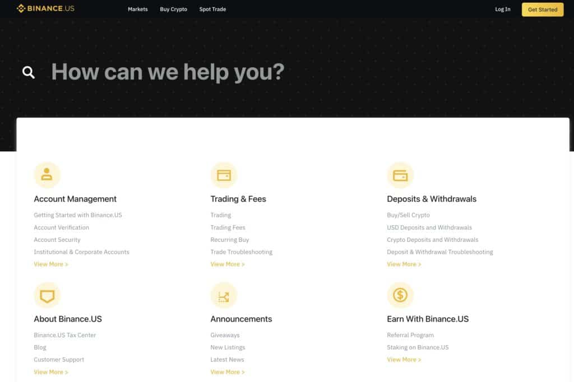Open the Buy Crypto menu item
The width and height of the screenshot is (574, 382).
point(173,10)
